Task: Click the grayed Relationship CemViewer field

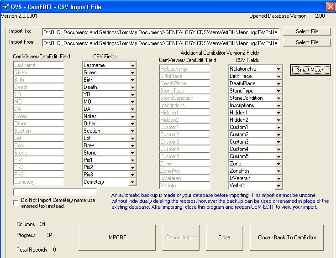Action: [x=184, y=69]
